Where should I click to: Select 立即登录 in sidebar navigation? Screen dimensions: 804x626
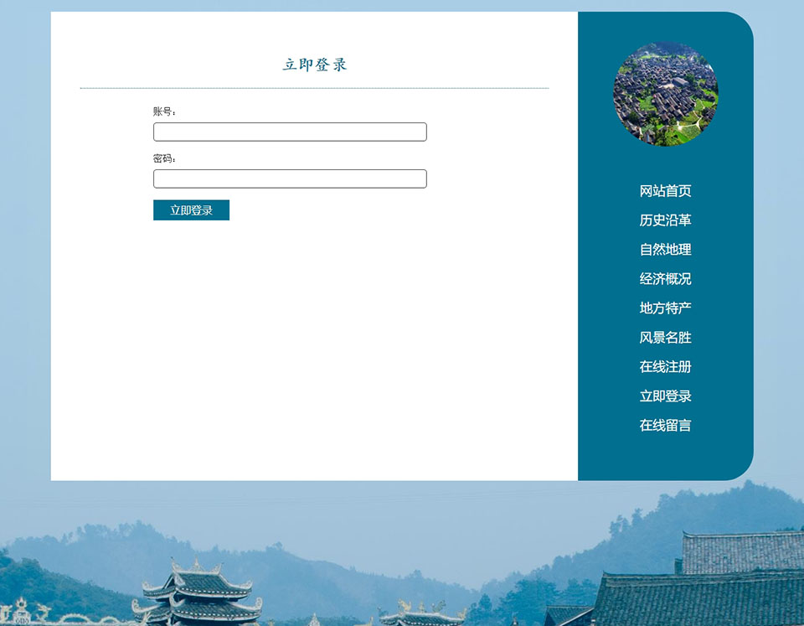tap(665, 396)
